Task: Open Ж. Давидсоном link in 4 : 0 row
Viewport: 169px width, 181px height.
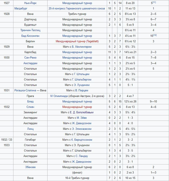Action: pos(82,123)
